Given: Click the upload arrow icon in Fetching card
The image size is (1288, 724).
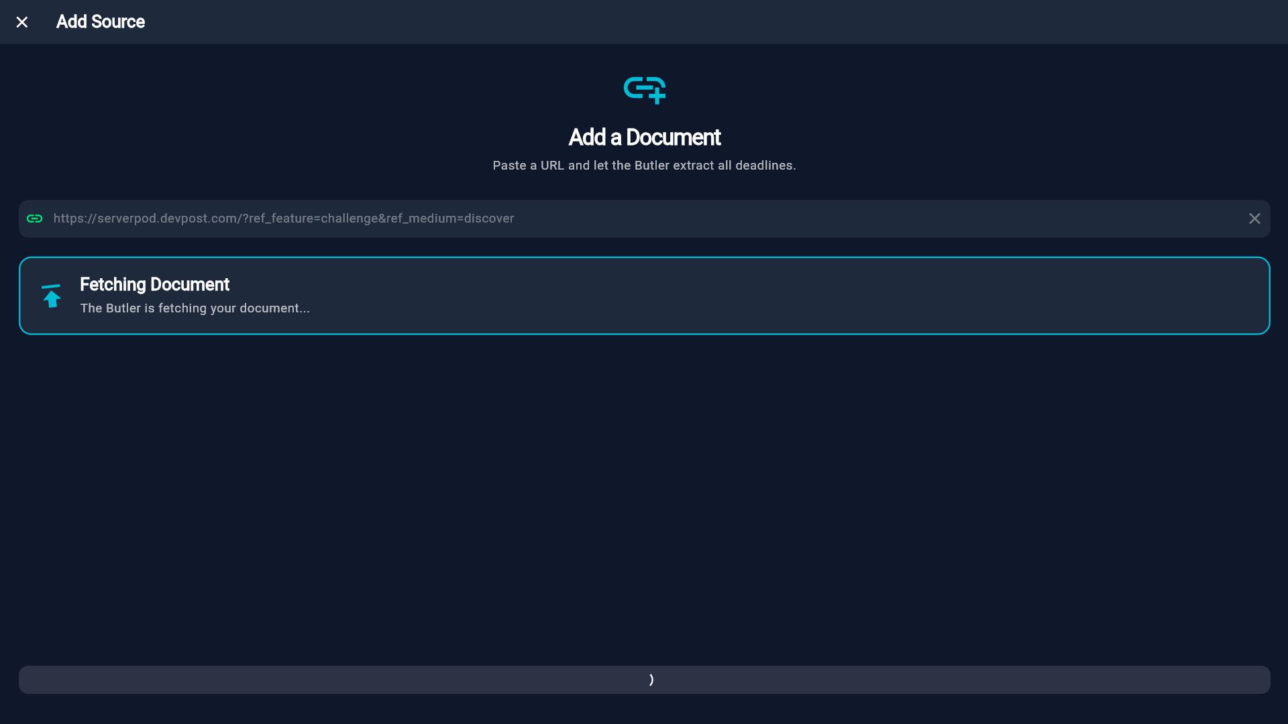Looking at the screenshot, I should [x=52, y=296].
